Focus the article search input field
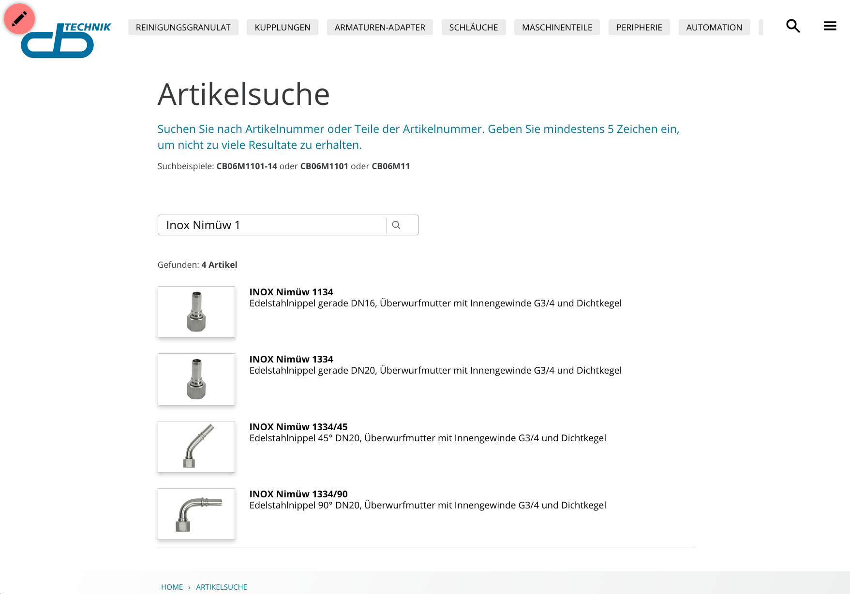The image size is (850, 594). [x=272, y=225]
